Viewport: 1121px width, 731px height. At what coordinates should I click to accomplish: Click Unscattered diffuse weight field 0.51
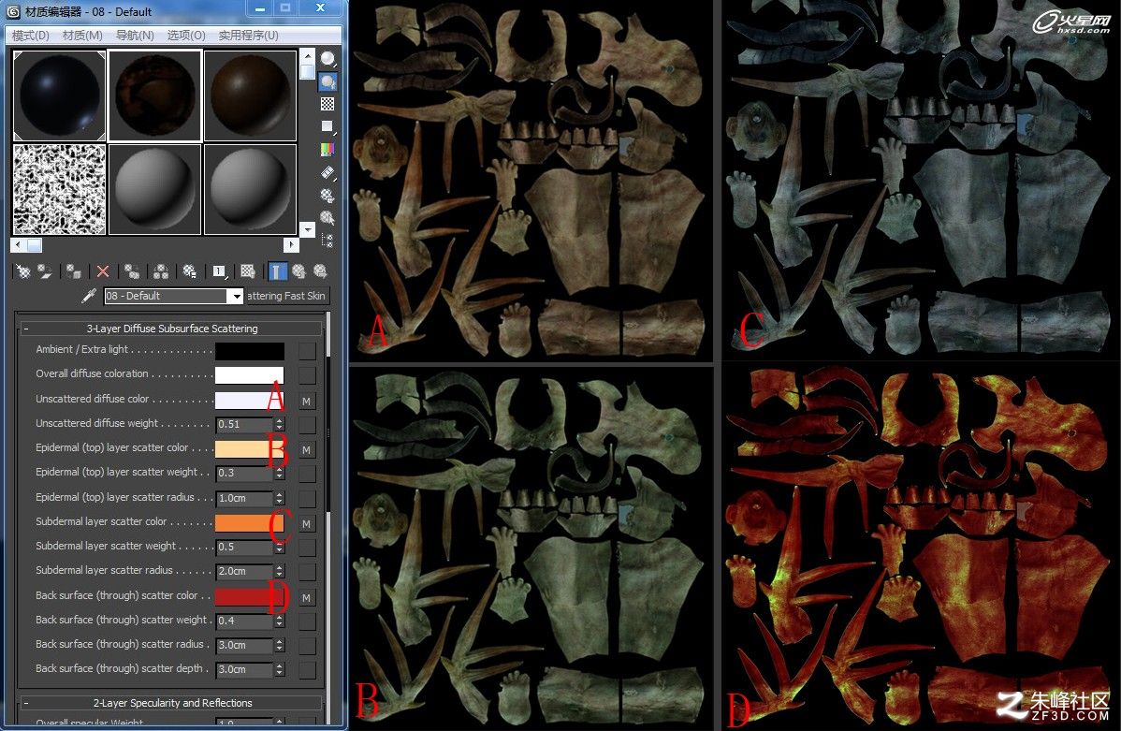coord(244,424)
